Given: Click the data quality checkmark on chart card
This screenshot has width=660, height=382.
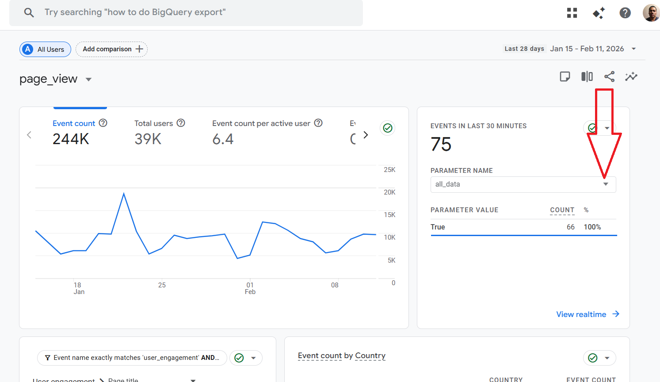Looking at the screenshot, I should tap(388, 128).
